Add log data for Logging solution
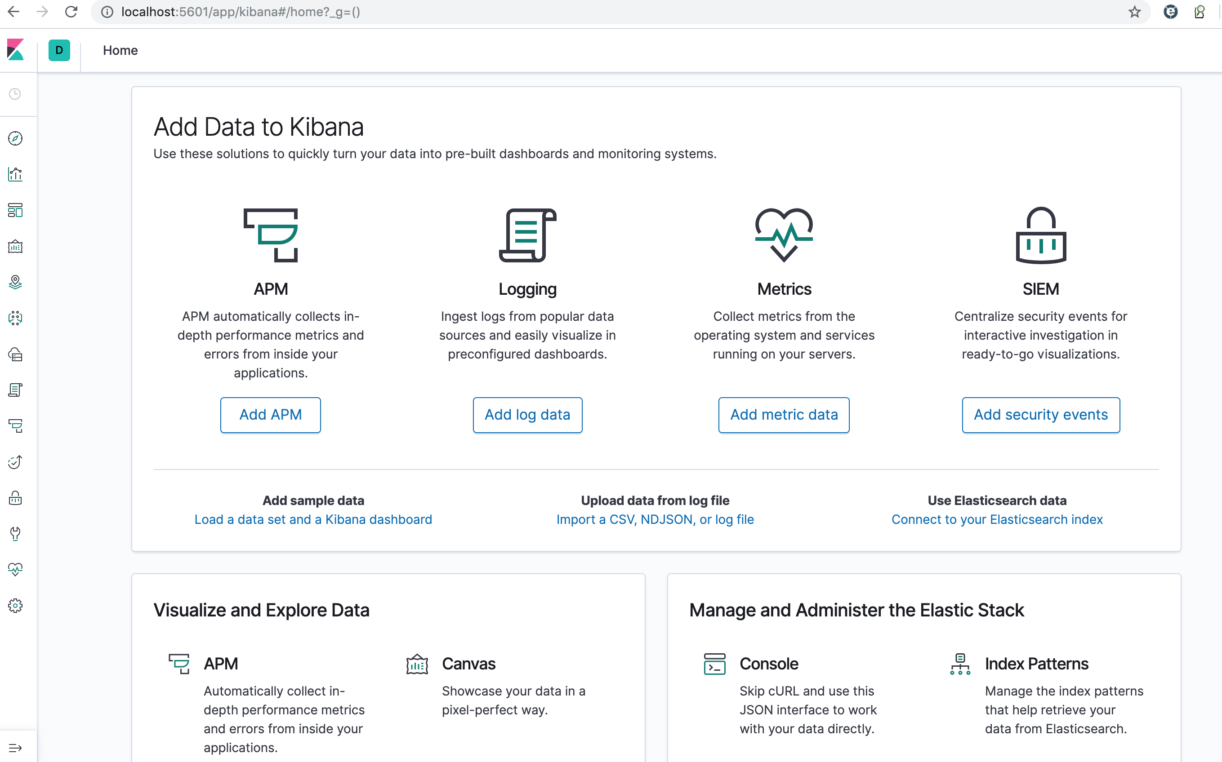This screenshot has height=762, width=1222. click(527, 415)
